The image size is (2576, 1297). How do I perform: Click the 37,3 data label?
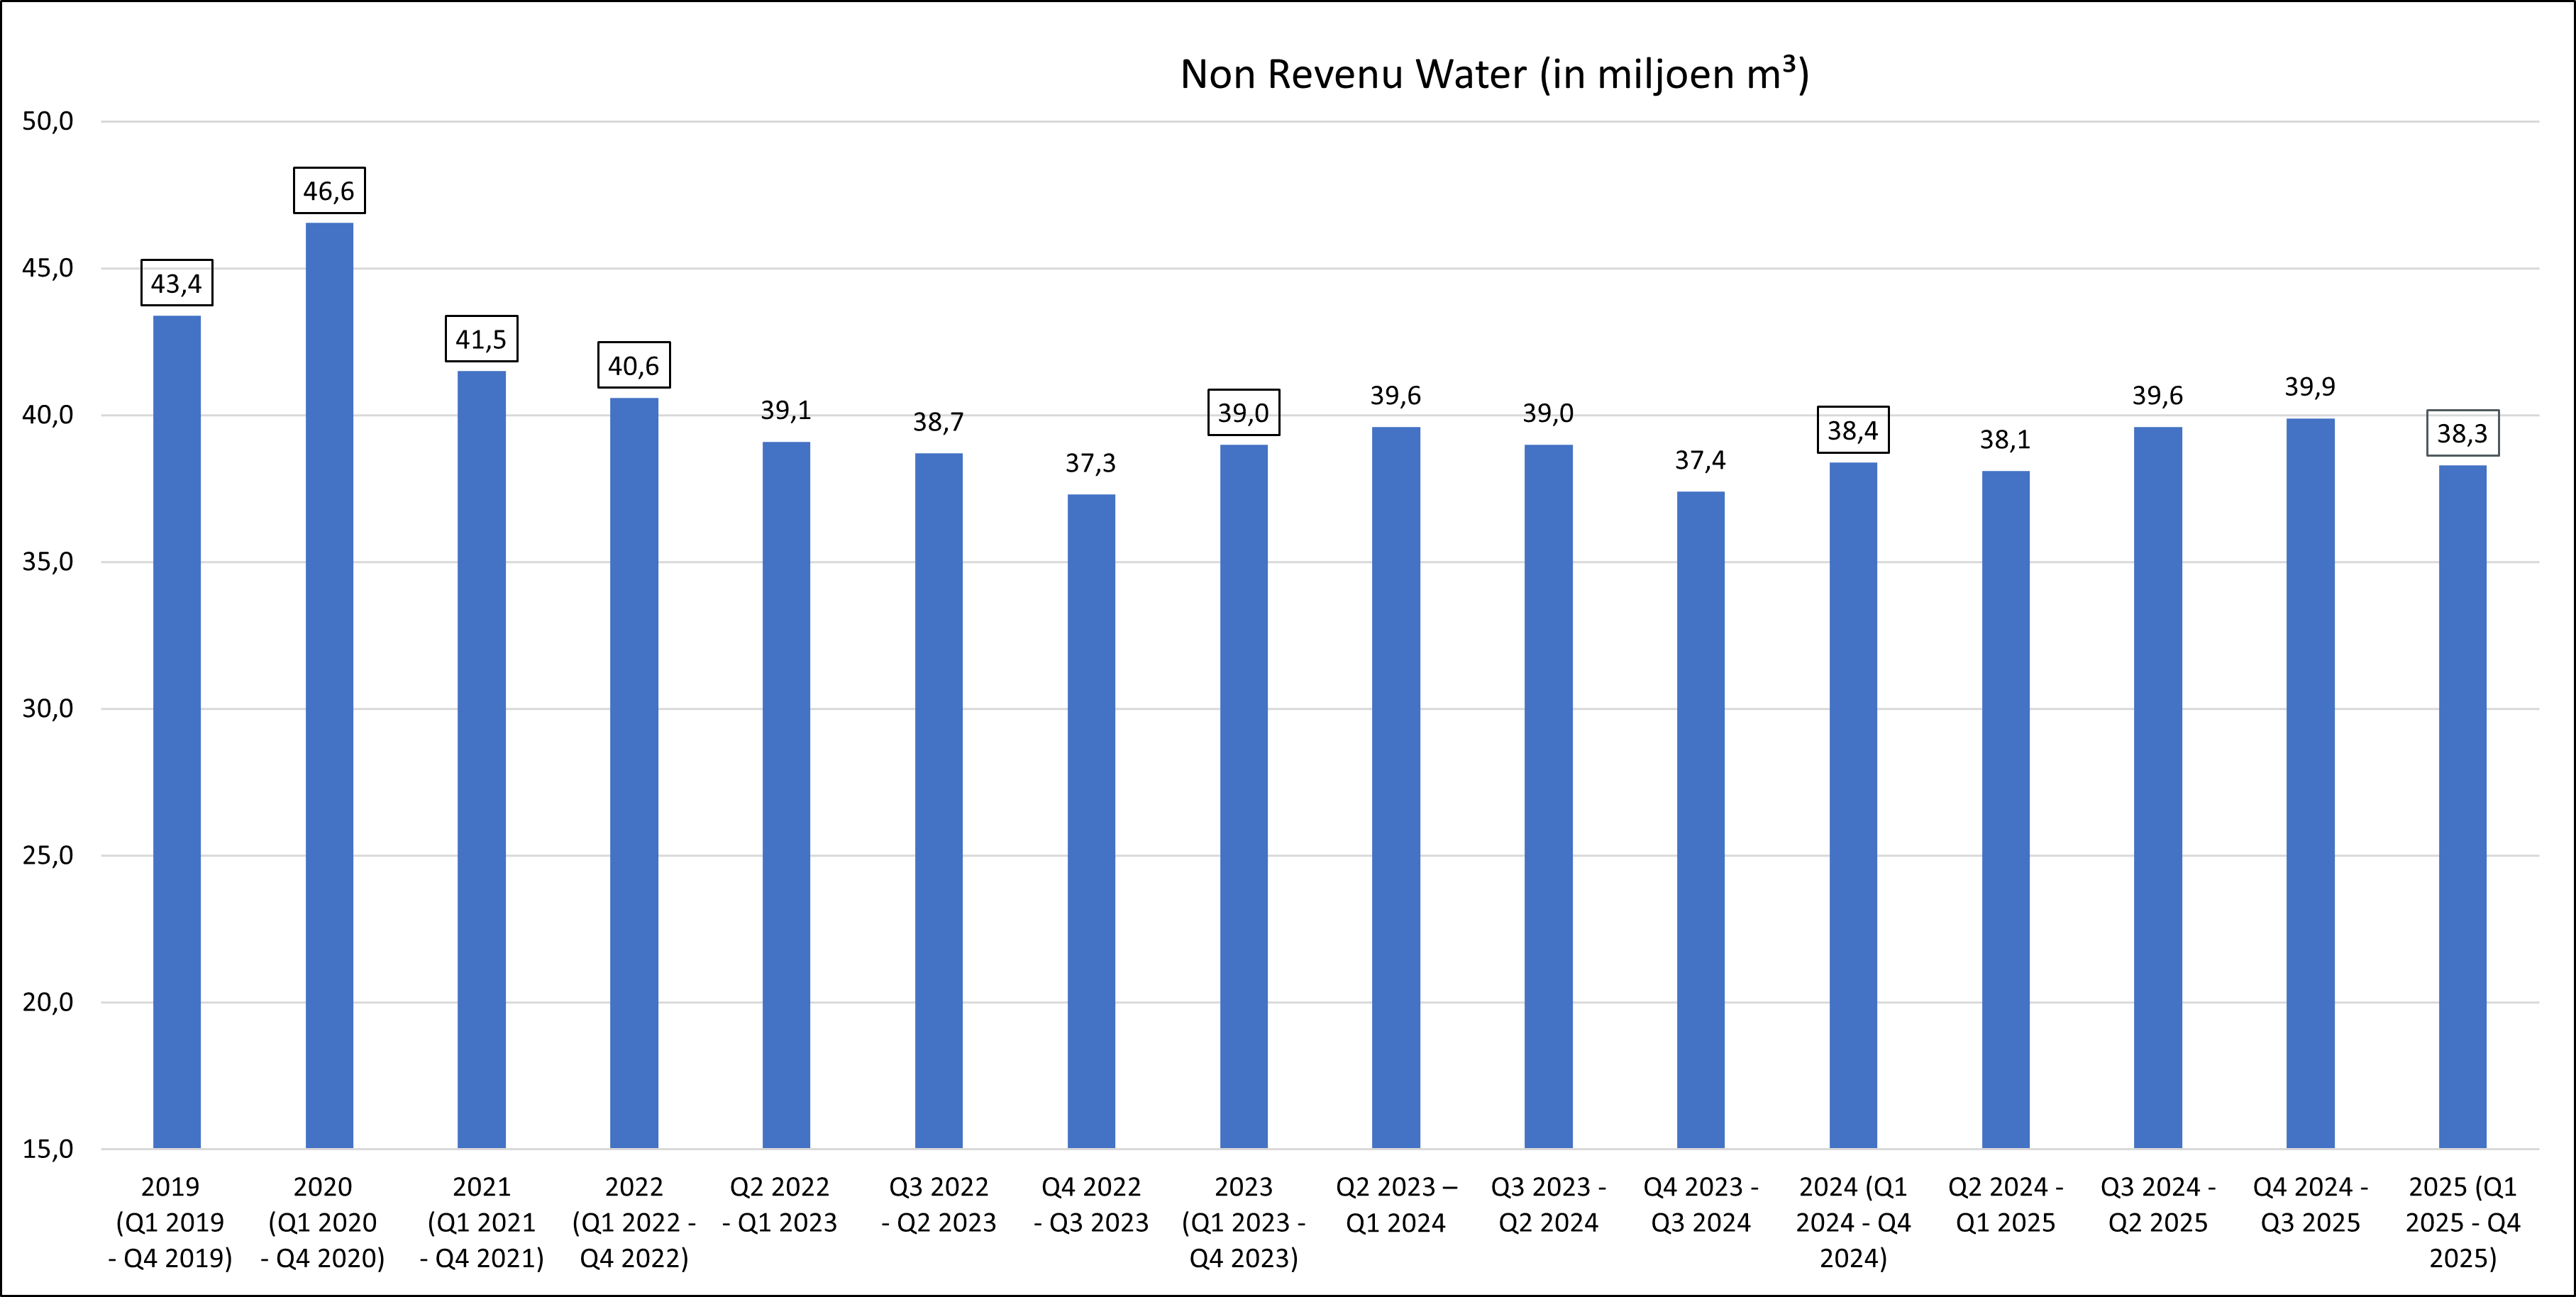click(1090, 462)
